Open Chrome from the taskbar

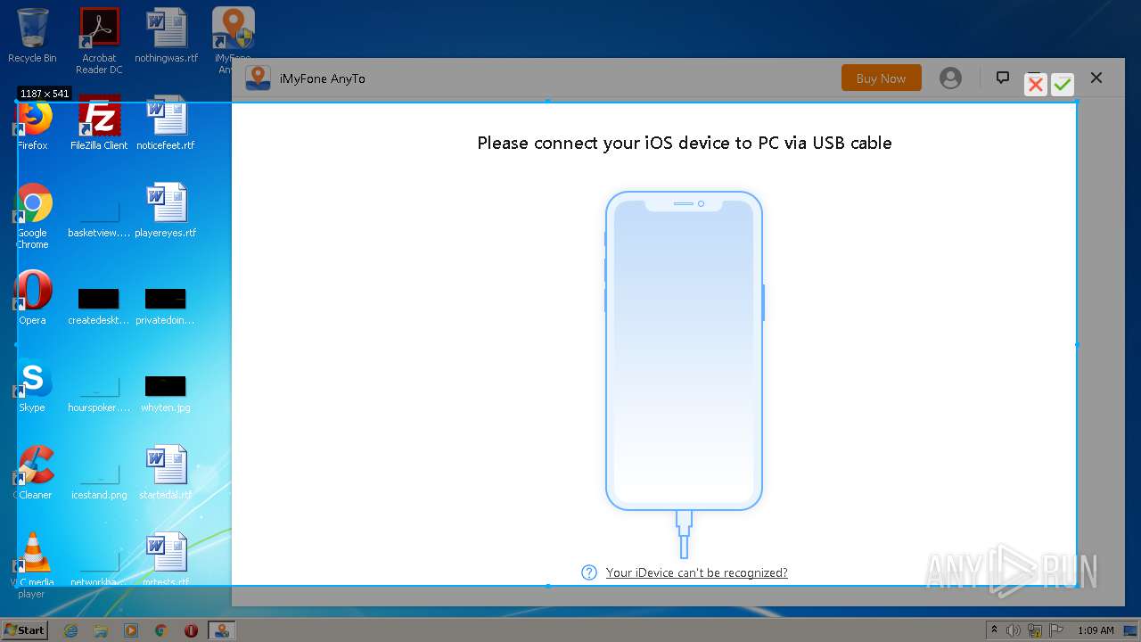coord(161,630)
